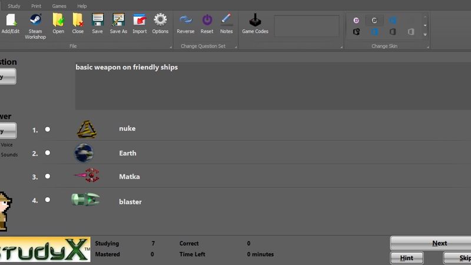Open File group dialog launcher
The height and width of the screenshot is (265, 471).
pos(171,47)
